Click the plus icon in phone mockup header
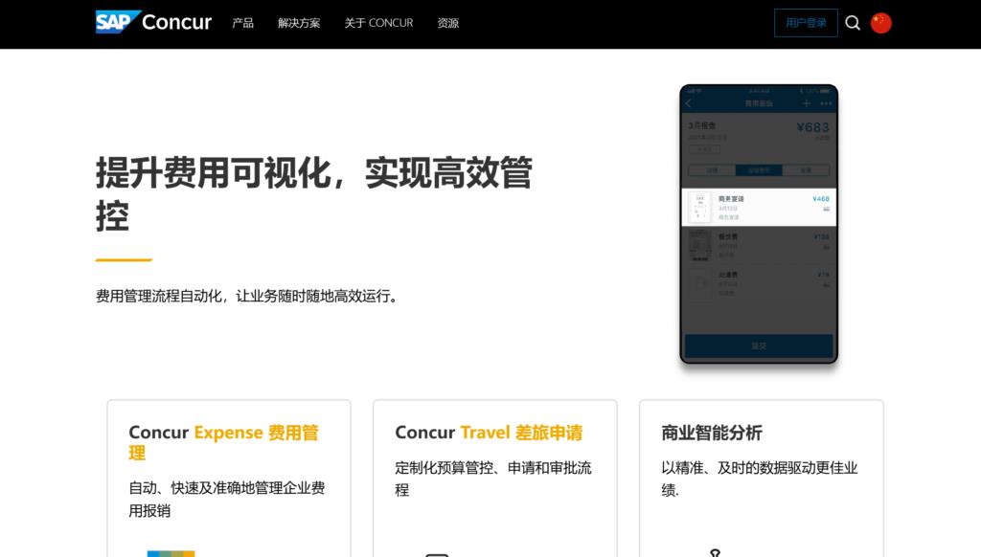This screenshot has height=557, width=981. point(806,103)
